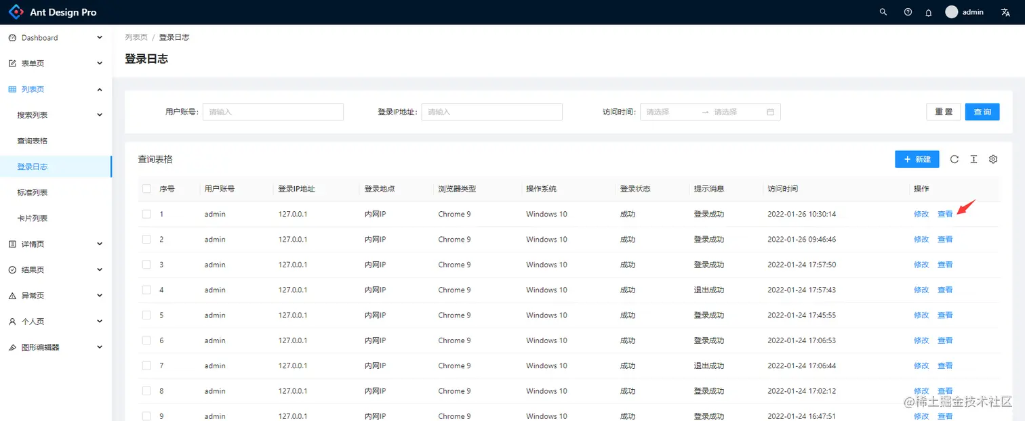Open 搜索列表 menu item

[x=56, y=115]
